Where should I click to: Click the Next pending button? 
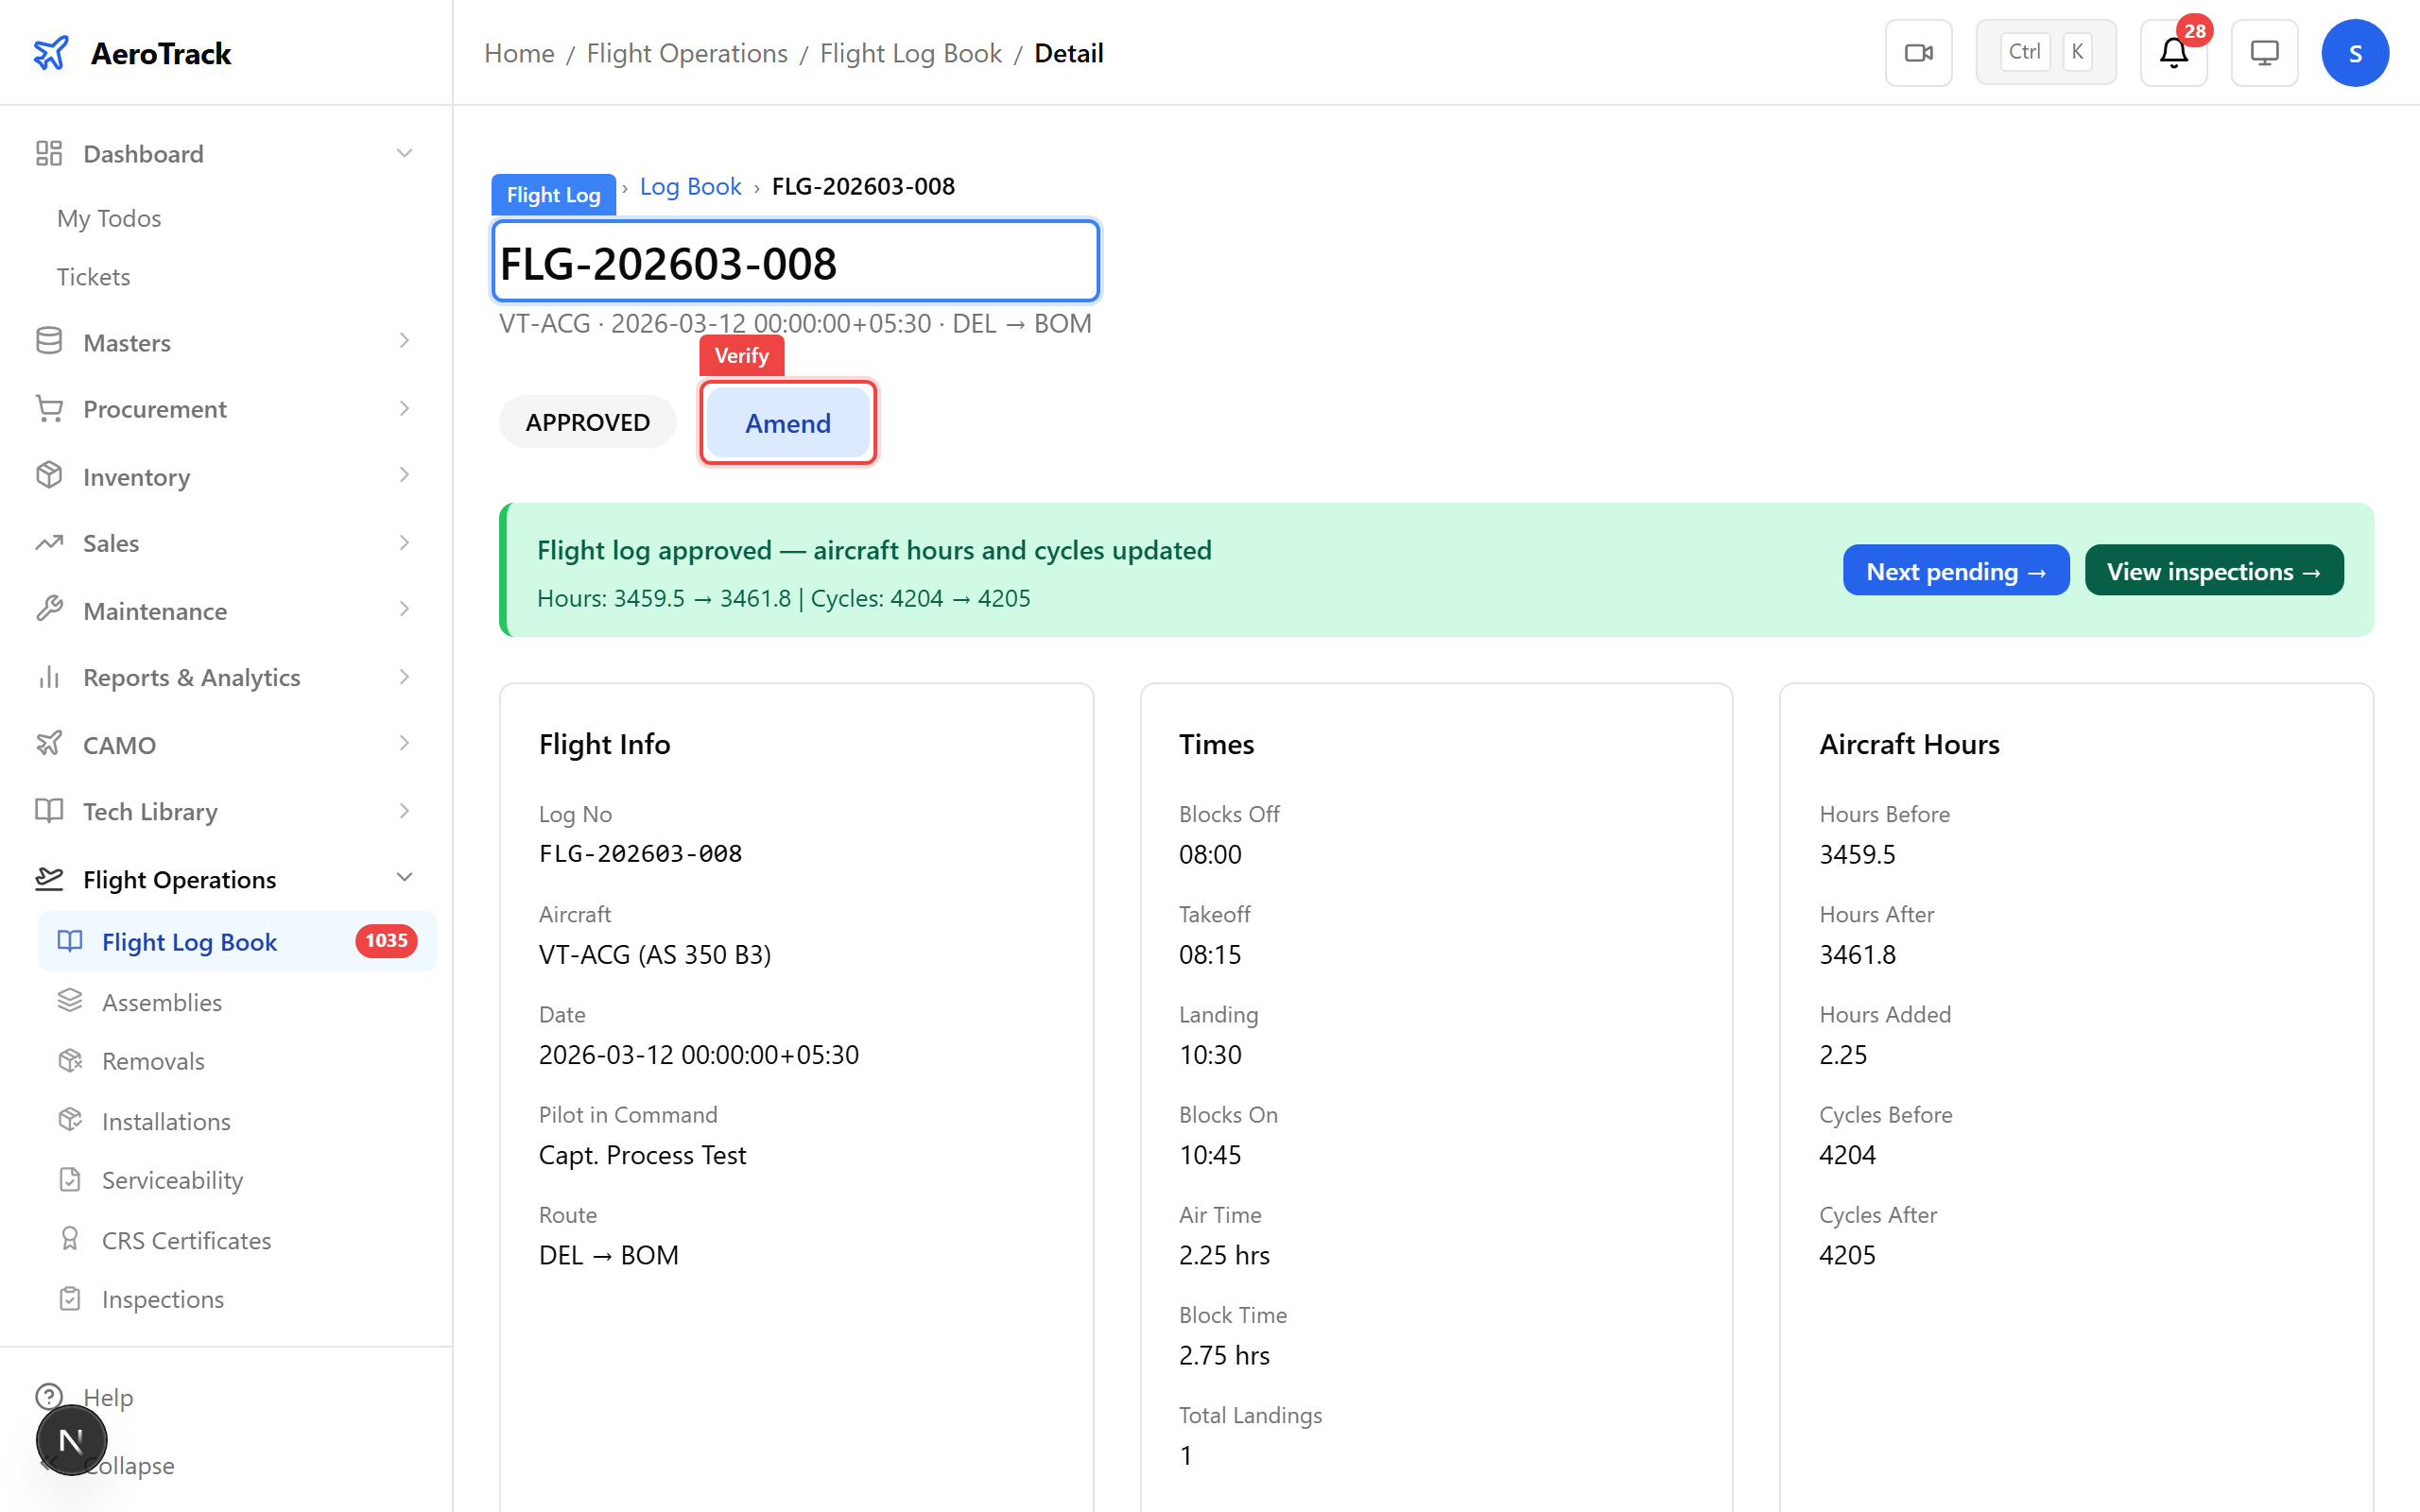coord(1956,570)
